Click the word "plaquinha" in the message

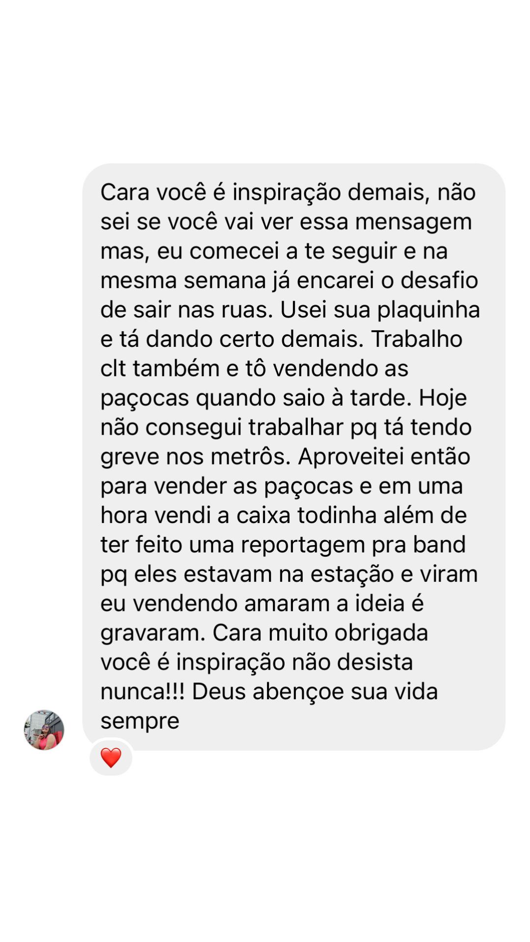[x=428, y=311]
